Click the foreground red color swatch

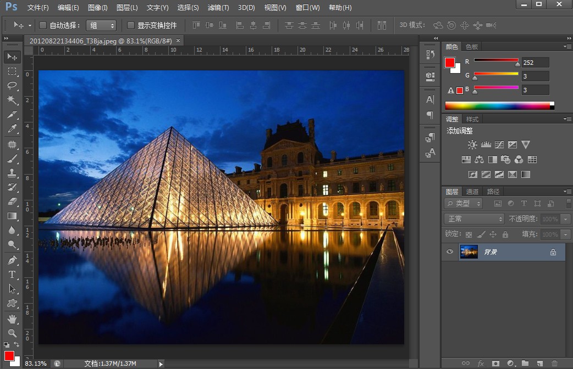tap(449, 63)
